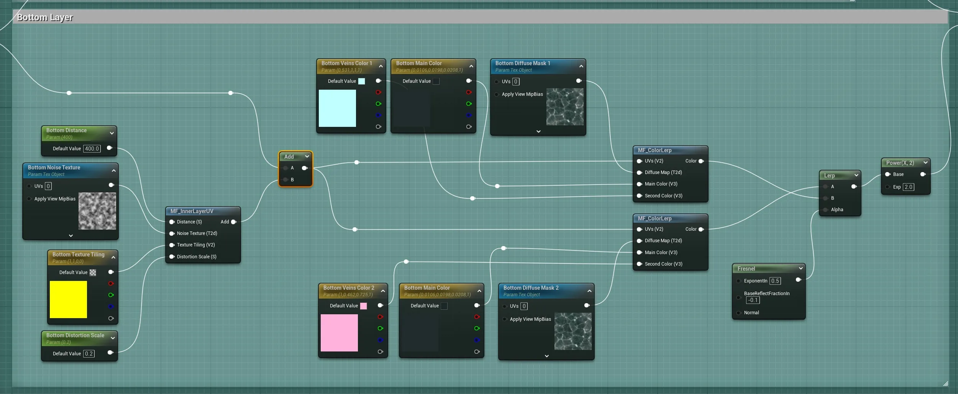The height and width of the screenshot is (394, 958).
Task: Edit Fresnel ExponentIn value 0.5
Action: point(775,281)
